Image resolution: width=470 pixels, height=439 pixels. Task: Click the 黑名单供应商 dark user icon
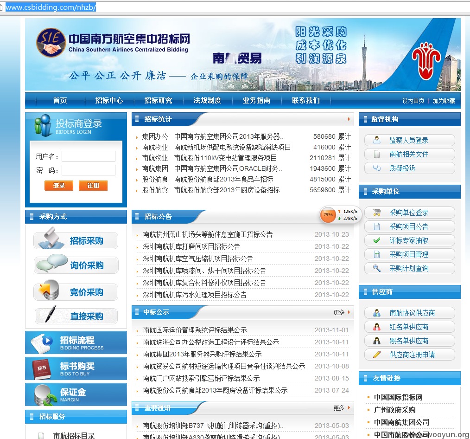point(377,341)
